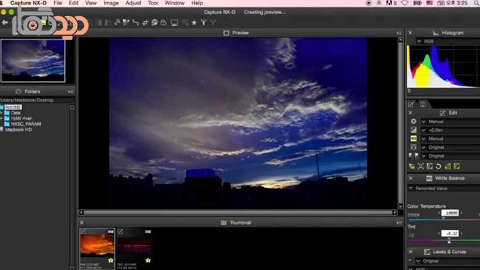This screenshot has width=480, height=270.
Task: Click the Tint value input field
Action: pos(451,233)
